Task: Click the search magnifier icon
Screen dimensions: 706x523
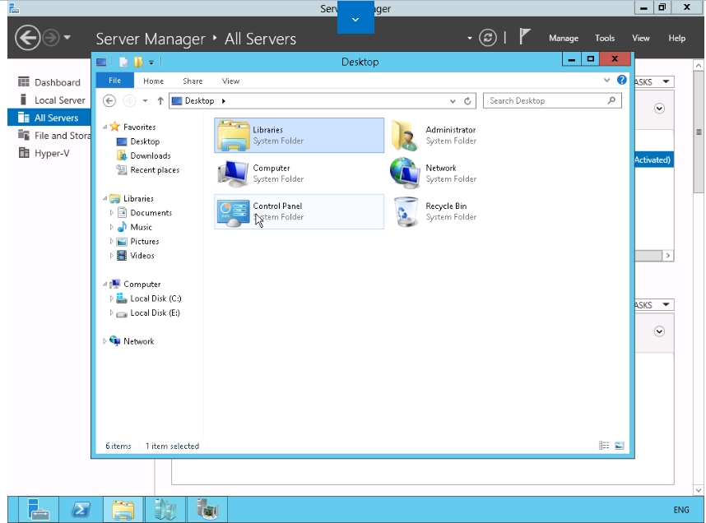Action: pos(611,100)
